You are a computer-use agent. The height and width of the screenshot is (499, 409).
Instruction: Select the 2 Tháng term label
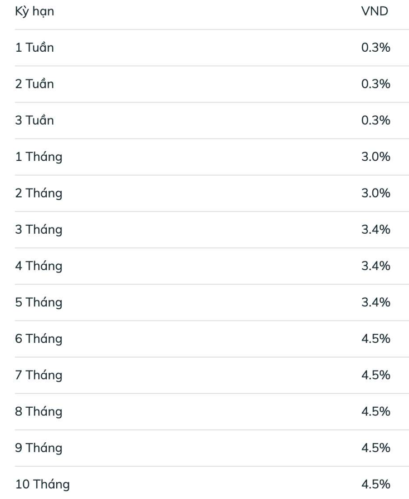[38, 193]
